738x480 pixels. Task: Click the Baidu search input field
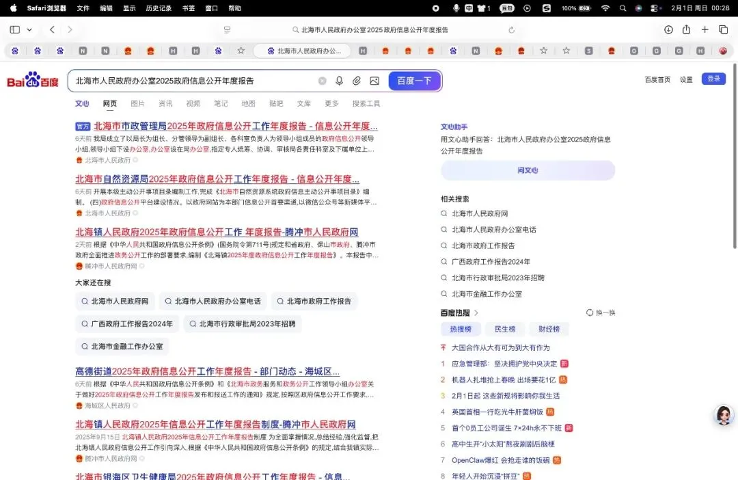(x=193, y=81)
